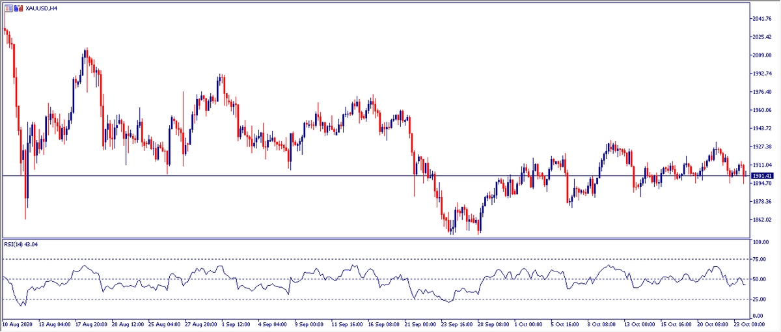Click the RSI 75.00 level label

[758, 259]
